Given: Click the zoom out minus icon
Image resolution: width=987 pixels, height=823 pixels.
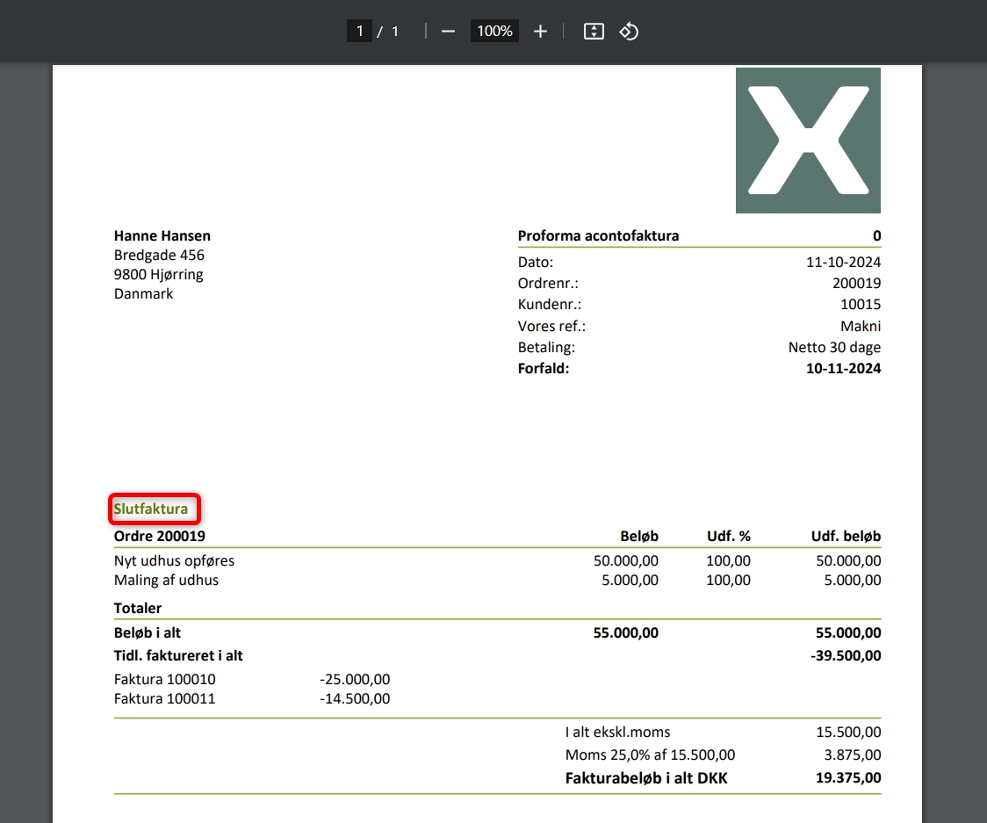Looking at the screenshot, I should 448,32.
